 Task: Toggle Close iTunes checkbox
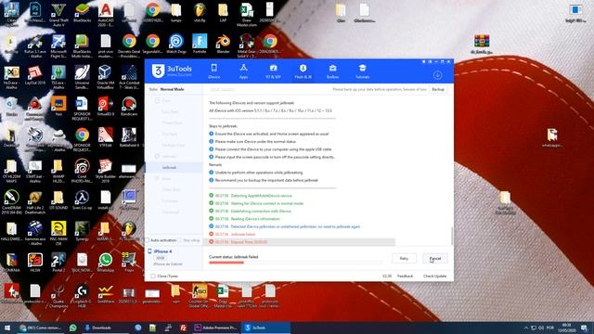(x=153, y=276)
